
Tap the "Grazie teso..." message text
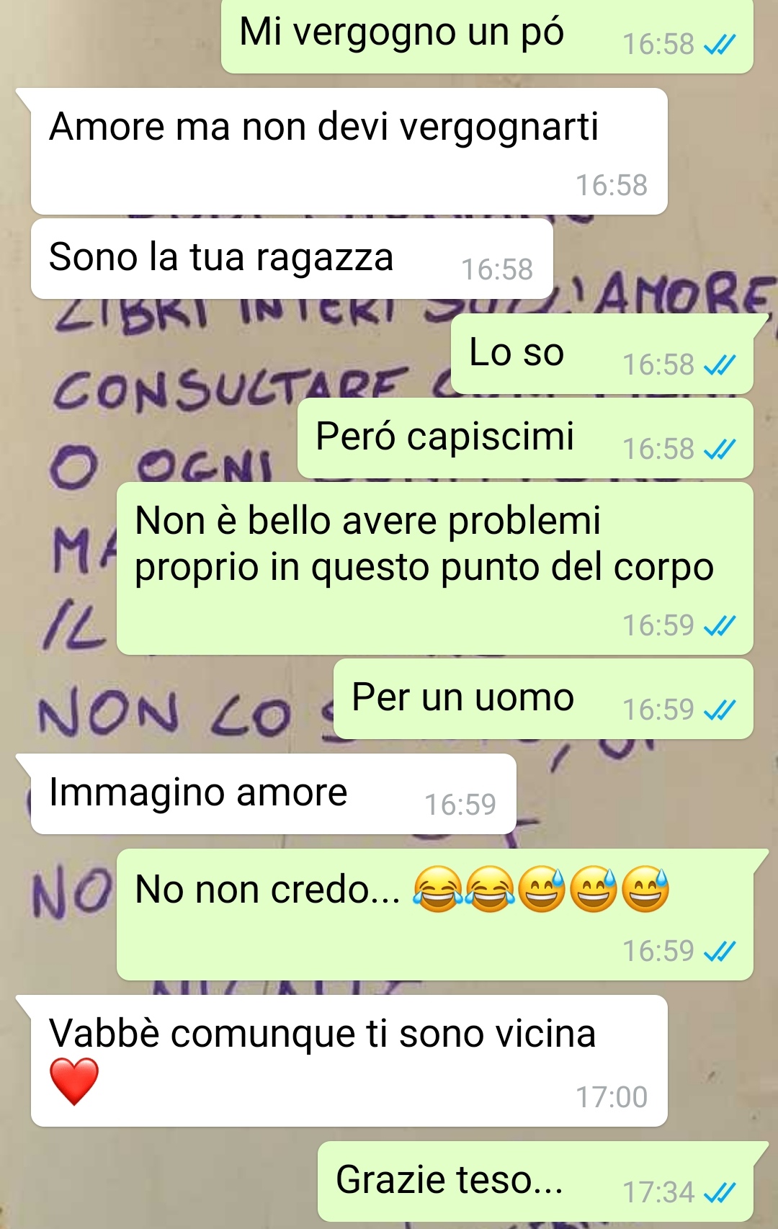tap(450, 1180)
